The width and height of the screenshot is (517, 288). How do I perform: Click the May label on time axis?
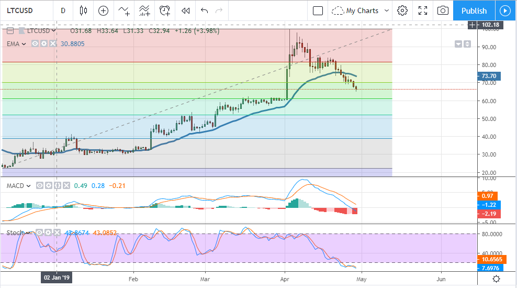coord(362,279)
